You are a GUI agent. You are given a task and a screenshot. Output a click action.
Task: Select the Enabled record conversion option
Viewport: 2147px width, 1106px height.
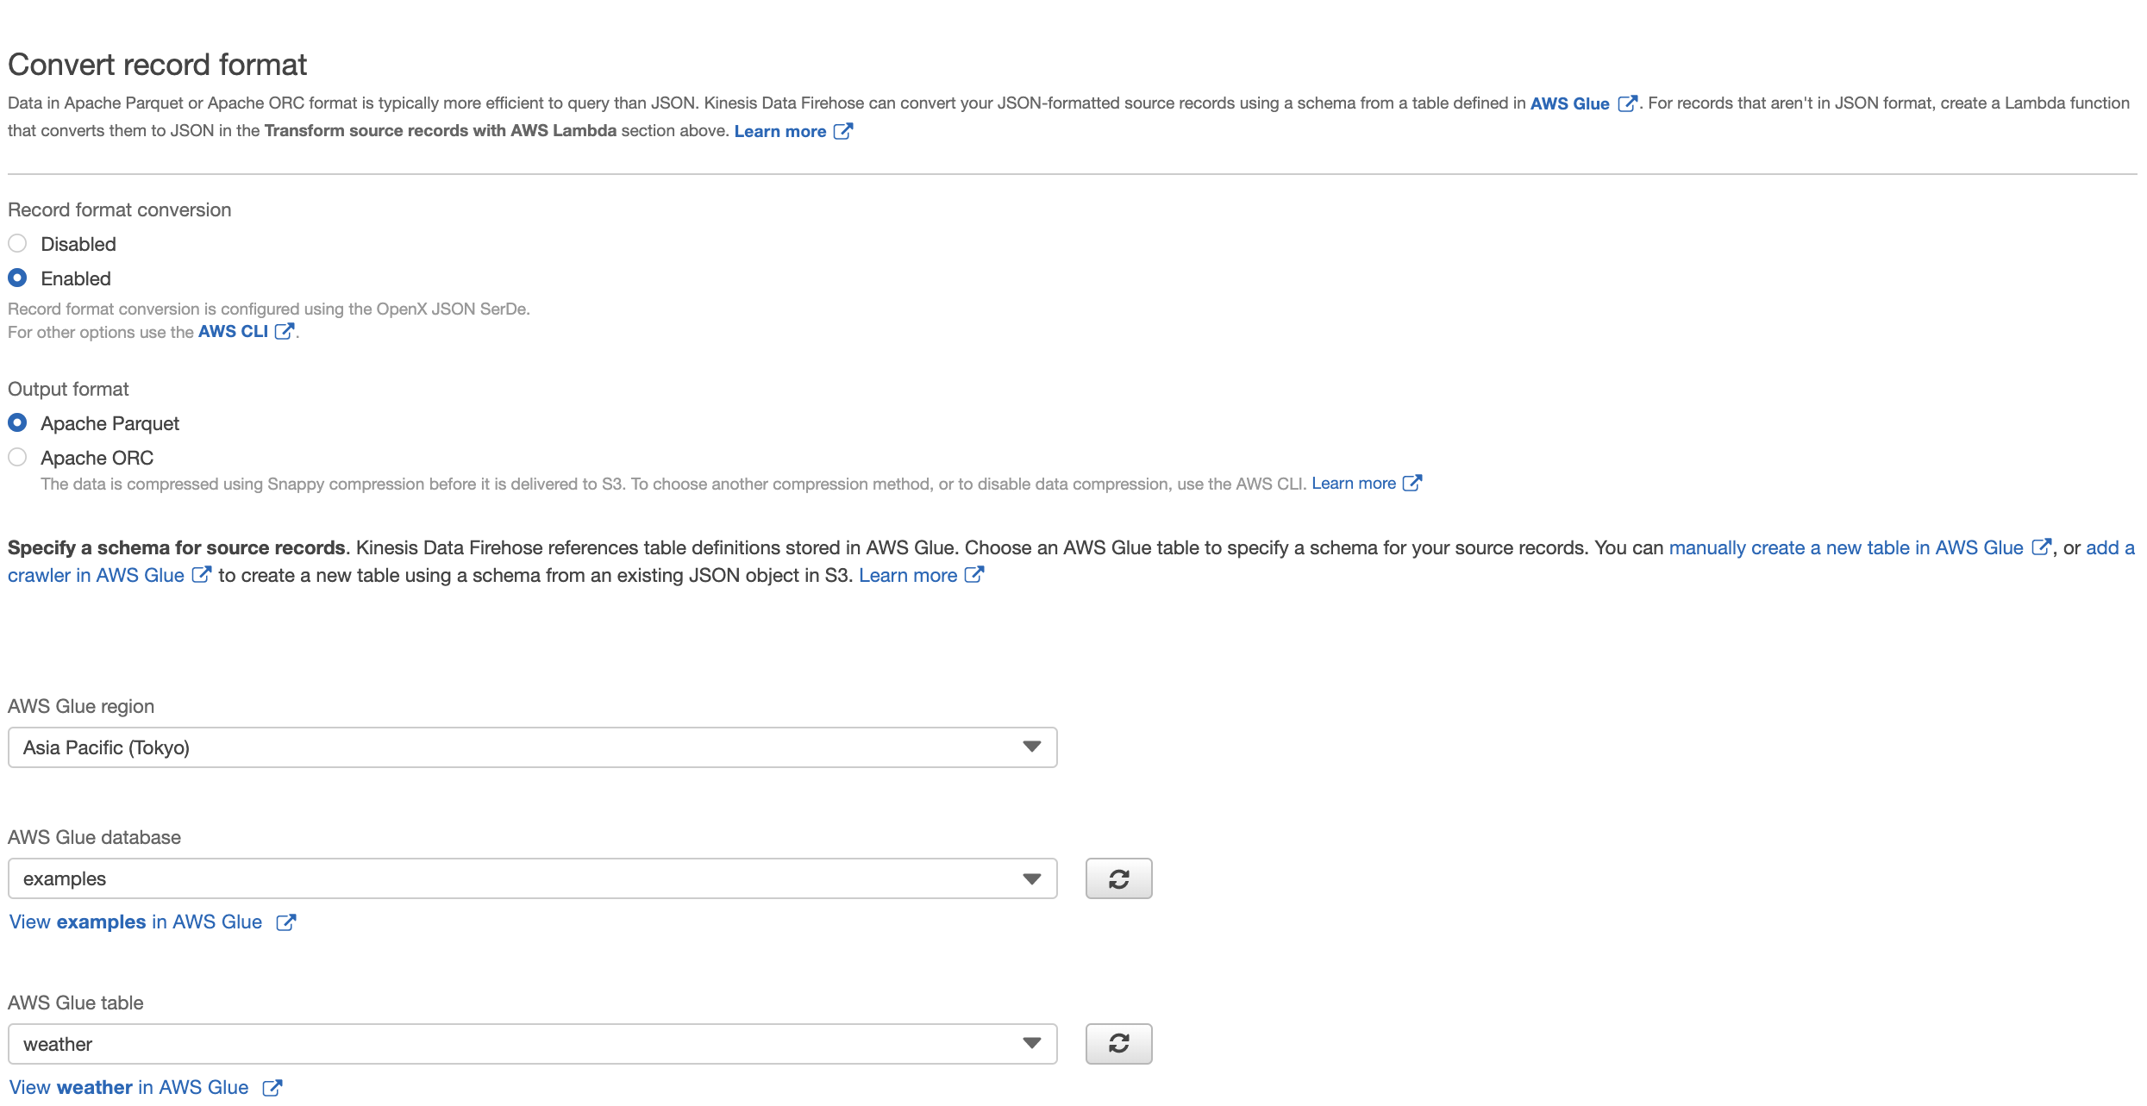[17, 278]
